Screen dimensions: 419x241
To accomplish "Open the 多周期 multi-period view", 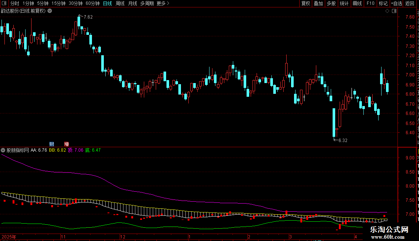I will coord(147,3).
